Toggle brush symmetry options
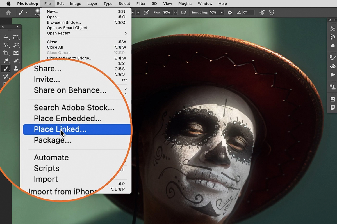The image size is (337, 224). [272, 12]
